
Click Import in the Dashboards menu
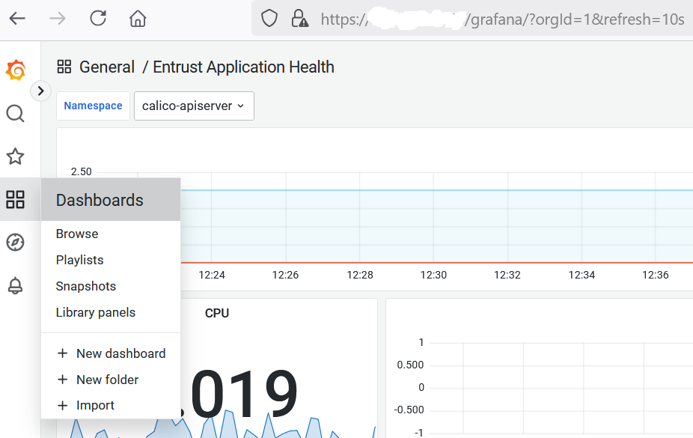(x=86, y=405)
